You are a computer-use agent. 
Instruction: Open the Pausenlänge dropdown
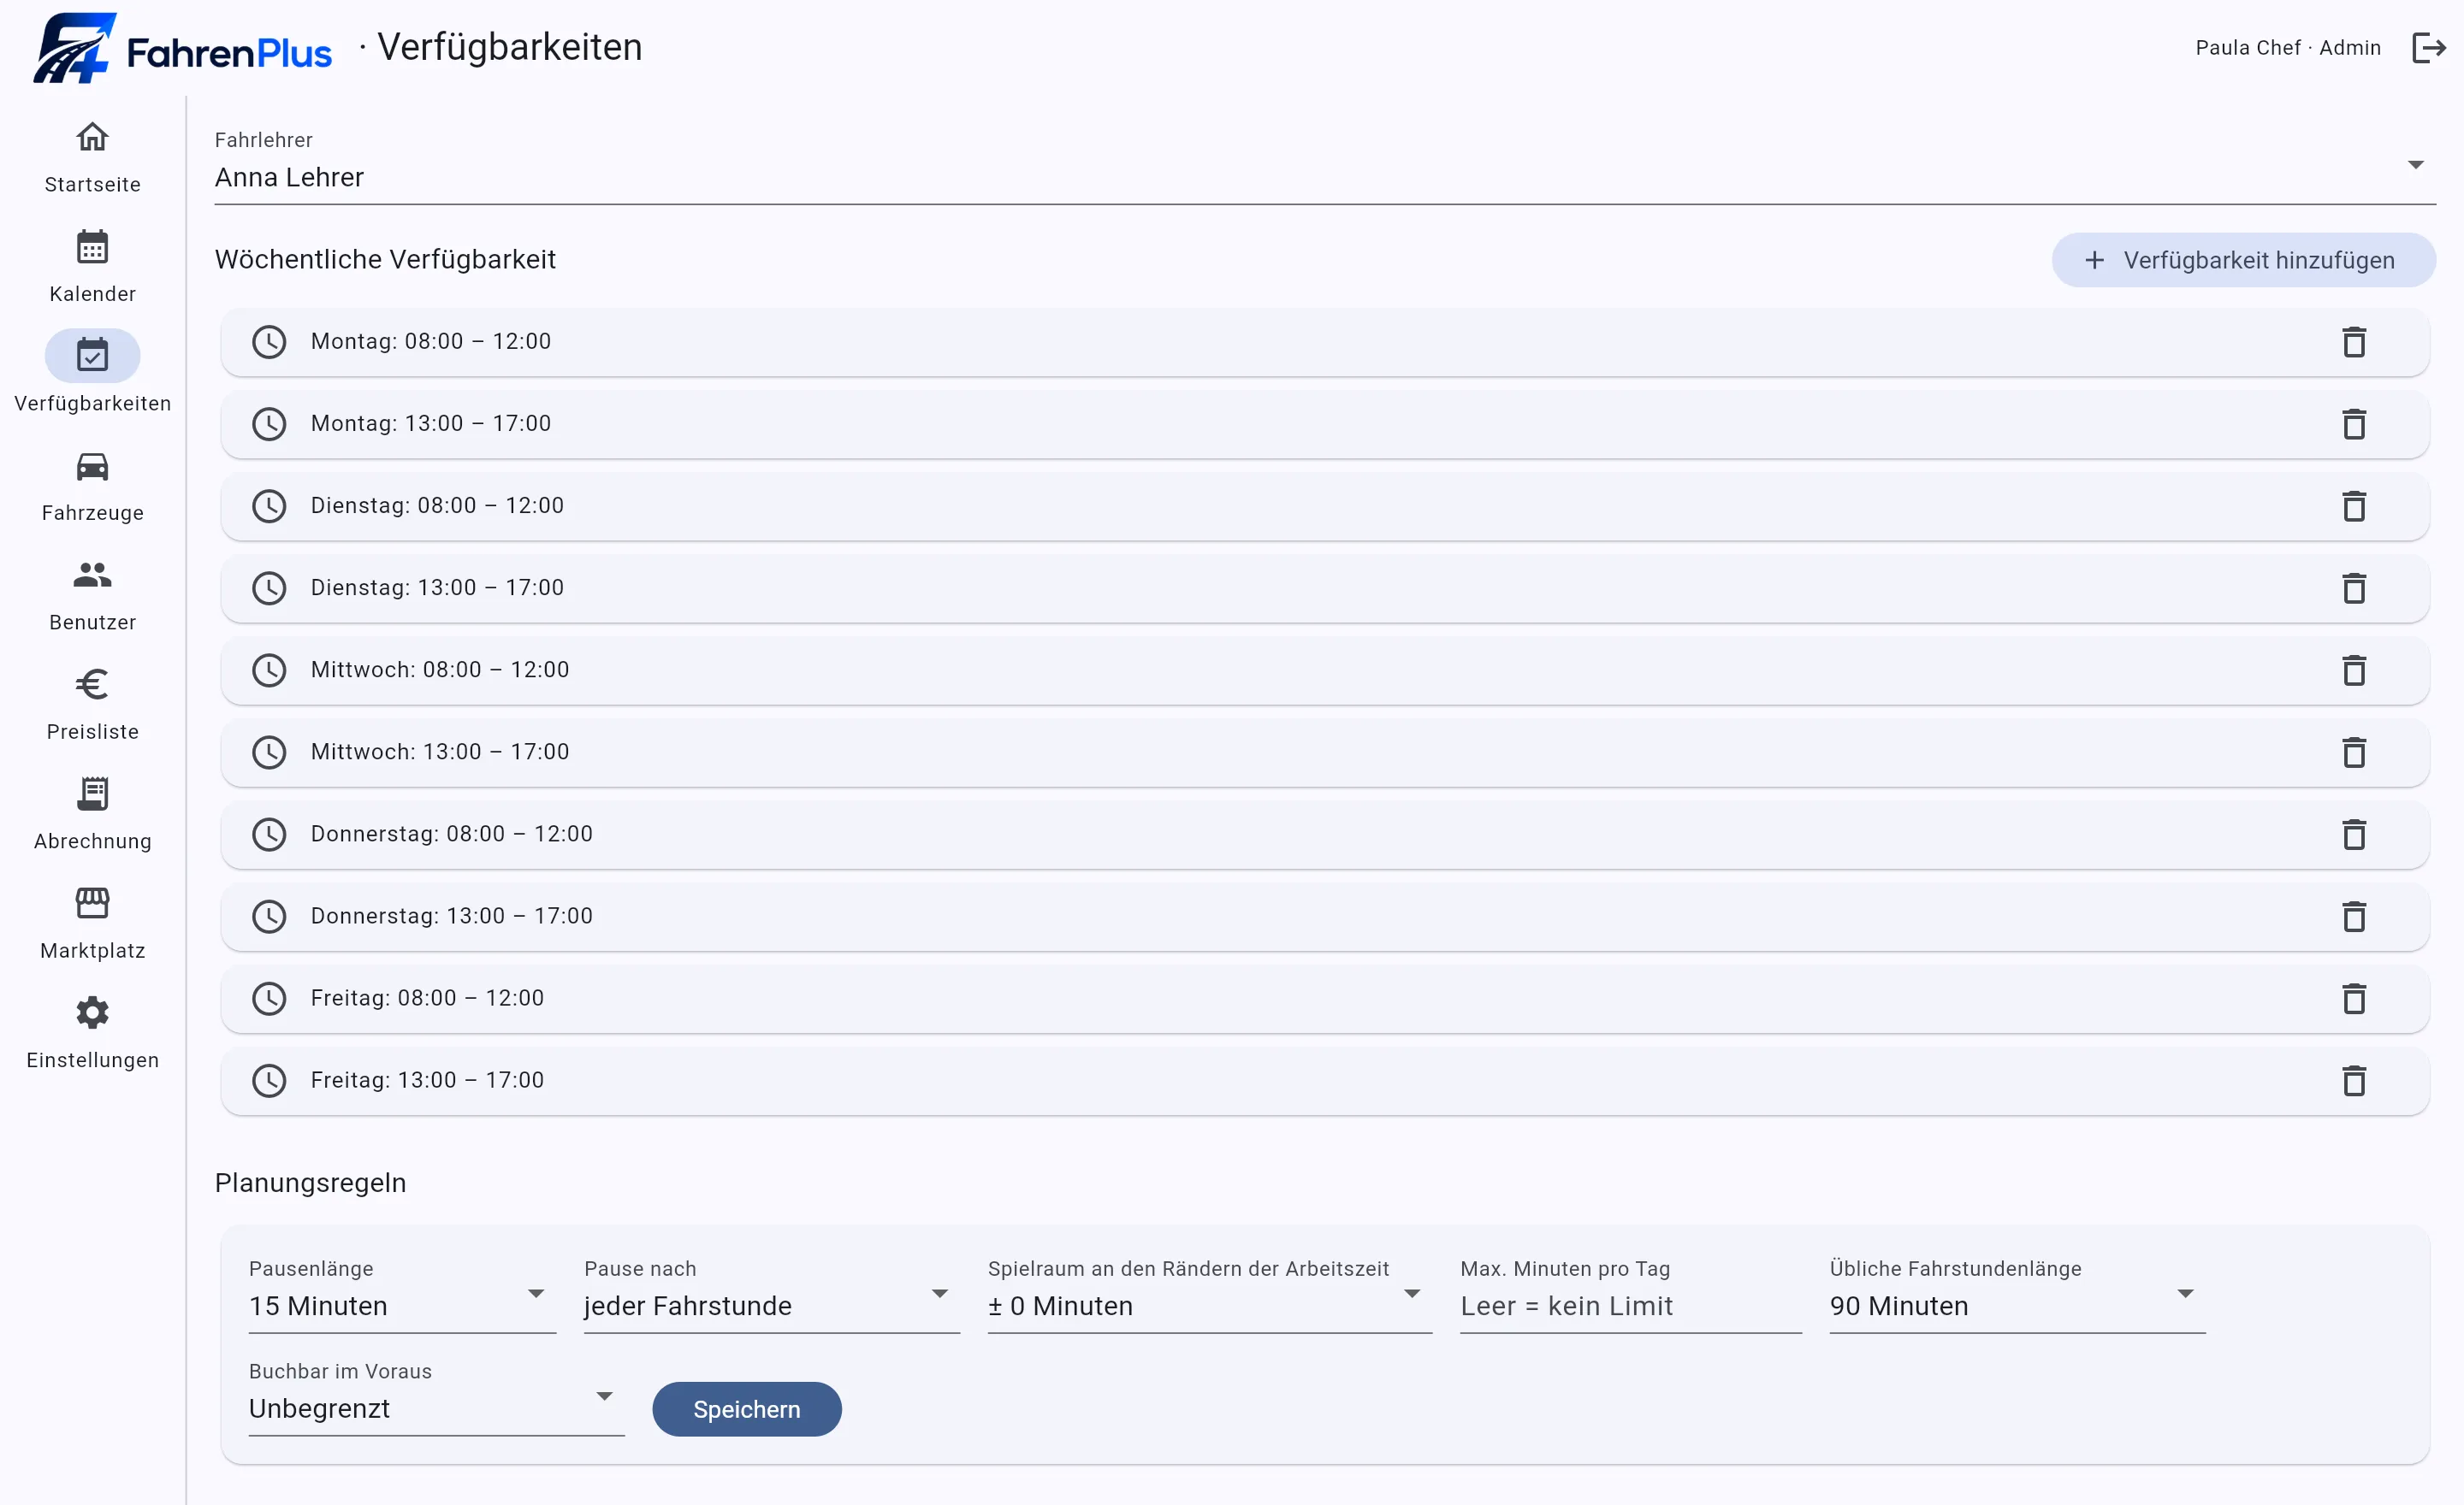[x=402, y=1294]
